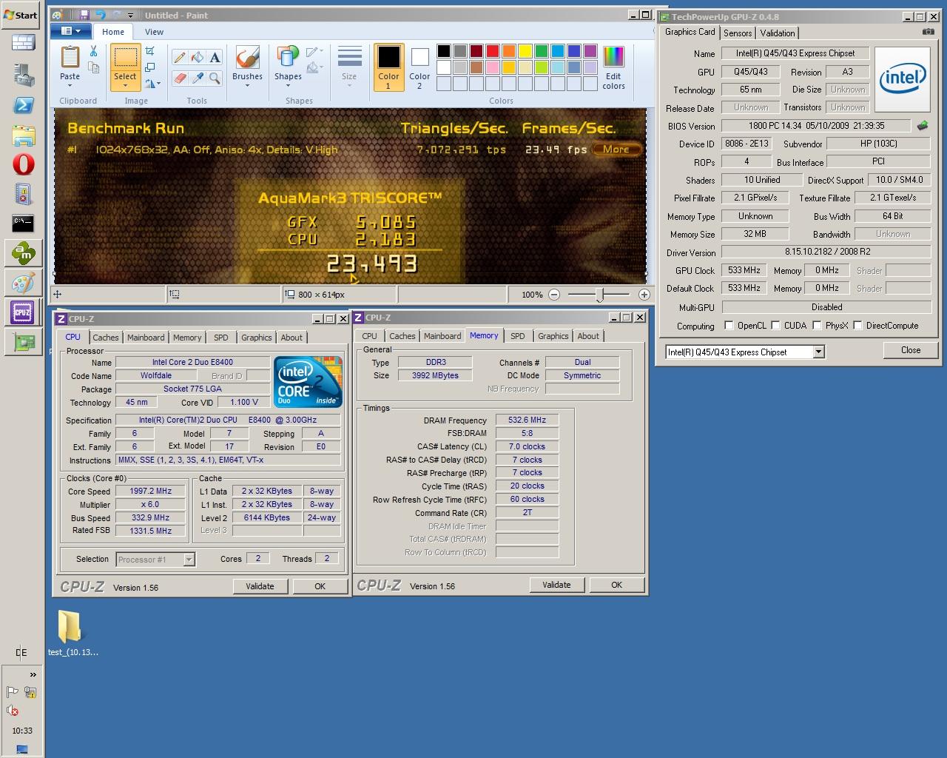Open the Customize Quick Access Toolbar dropdown
This screenshot has width=947, height=758.
tap(130, 15)
